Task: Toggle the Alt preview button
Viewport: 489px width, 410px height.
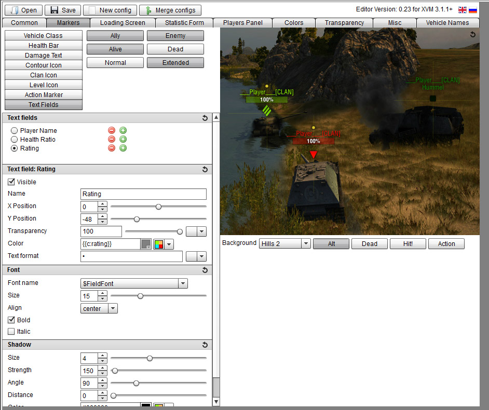Action: click(331, 243)
